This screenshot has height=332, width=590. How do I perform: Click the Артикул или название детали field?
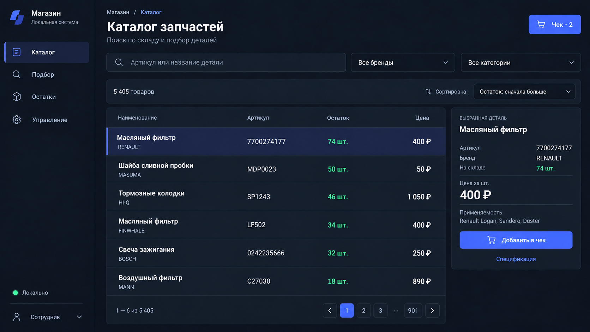[226, 62]
